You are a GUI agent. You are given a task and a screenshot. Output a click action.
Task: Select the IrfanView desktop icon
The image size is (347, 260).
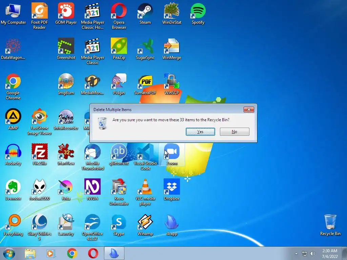(66, 155)
